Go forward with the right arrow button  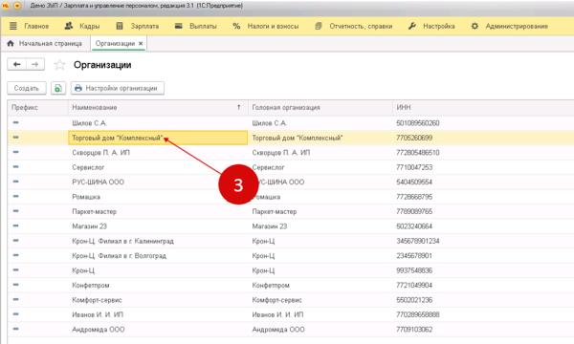pos(35,65)
